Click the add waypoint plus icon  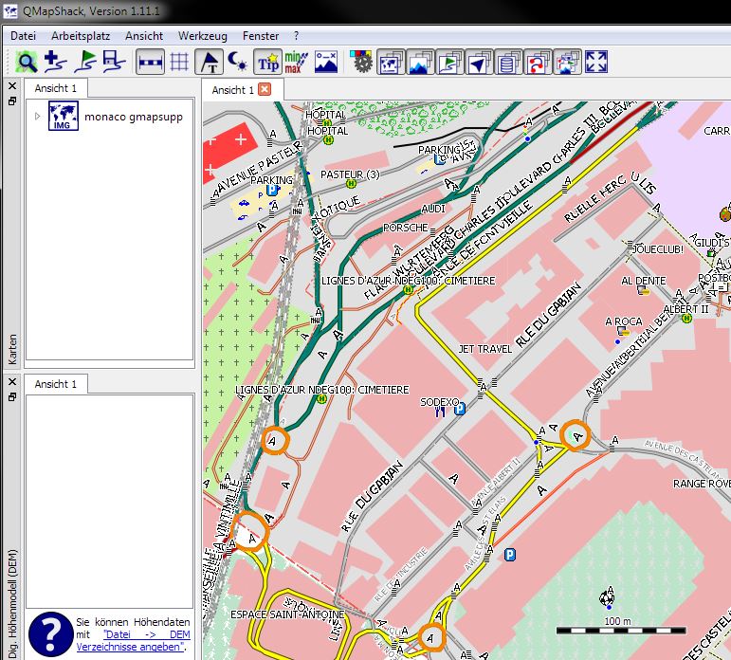coord(56,62)
